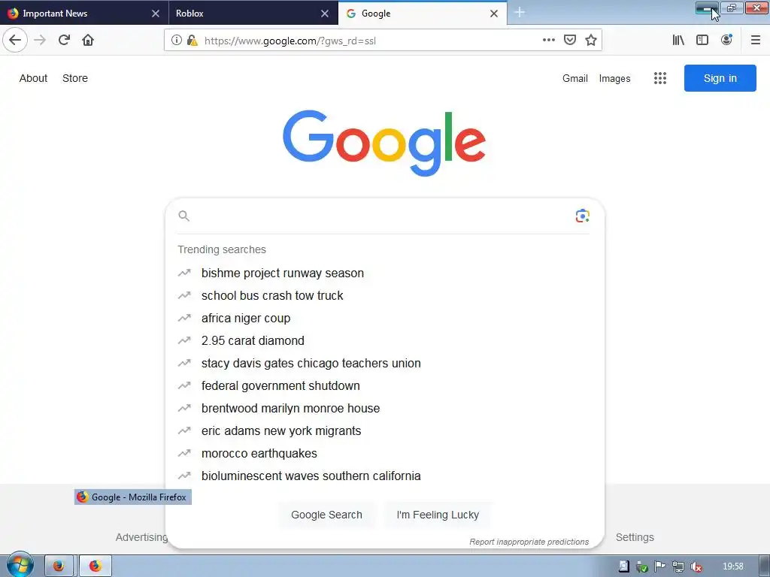This screenshot has width=770, height=577.
Task: Click the muted volume tray icon
Action: [696, 566]
